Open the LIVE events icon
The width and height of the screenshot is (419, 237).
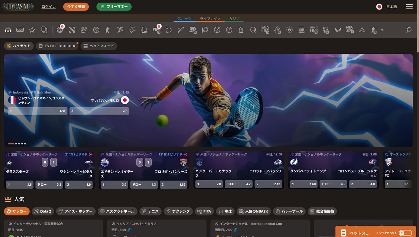pyautogui.click(x=20, y=30)
